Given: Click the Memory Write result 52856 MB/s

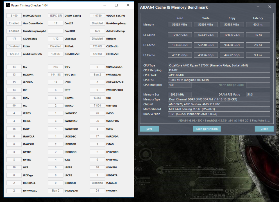Looking at the screenshot, I should click(x=206, y=24).
